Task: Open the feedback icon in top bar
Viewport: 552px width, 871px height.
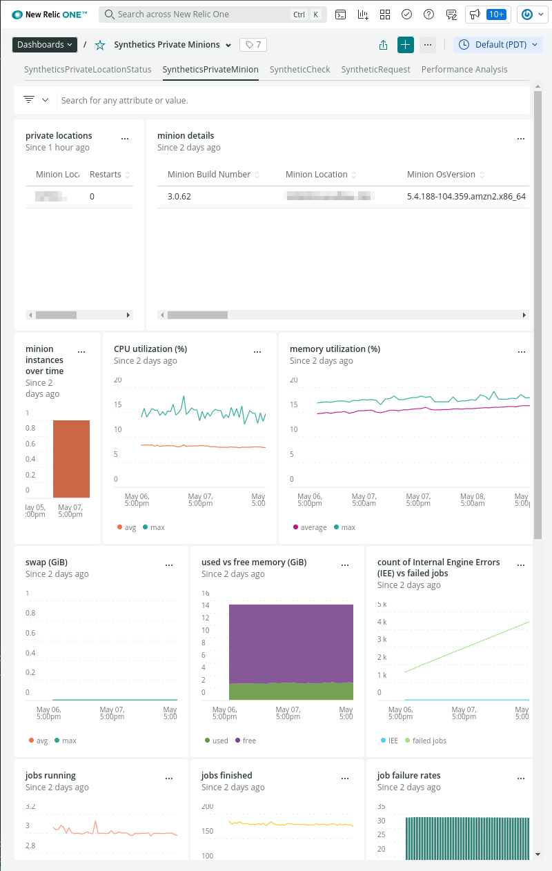Action: 451,14
